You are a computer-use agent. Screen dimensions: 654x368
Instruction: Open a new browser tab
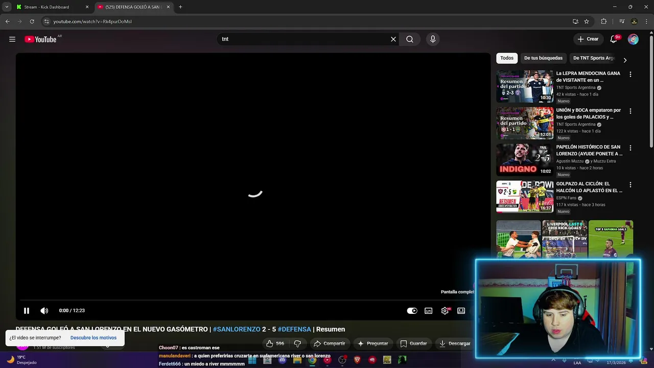[x=180, y=7]
